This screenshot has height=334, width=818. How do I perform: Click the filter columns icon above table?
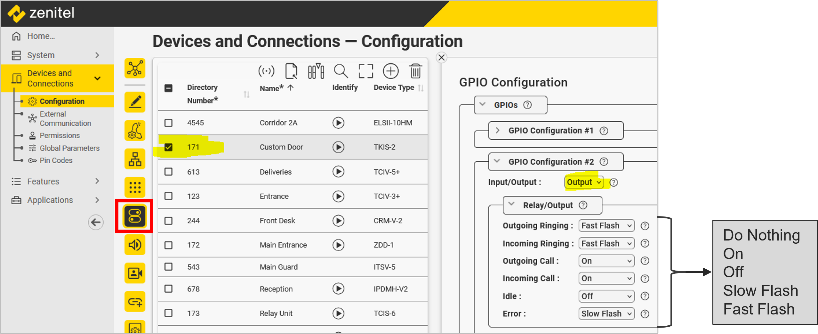(316, 71)
